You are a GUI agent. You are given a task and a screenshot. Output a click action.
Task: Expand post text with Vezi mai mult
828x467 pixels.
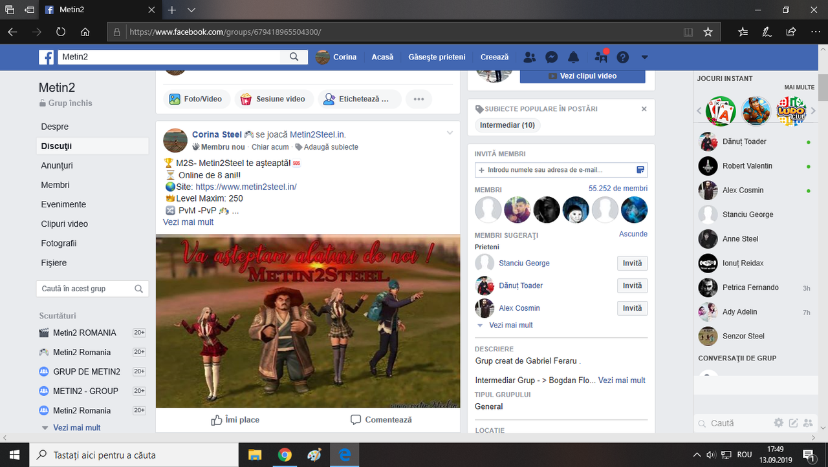188,222
